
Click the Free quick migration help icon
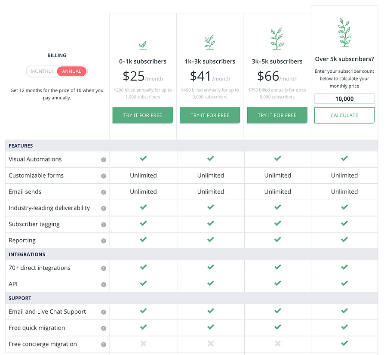tap(103, 328)
